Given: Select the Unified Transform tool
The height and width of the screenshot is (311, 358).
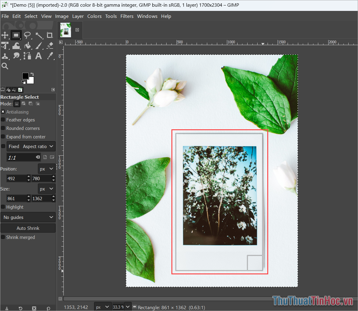Looking at the screenshot, I should [x=5, y=46].
